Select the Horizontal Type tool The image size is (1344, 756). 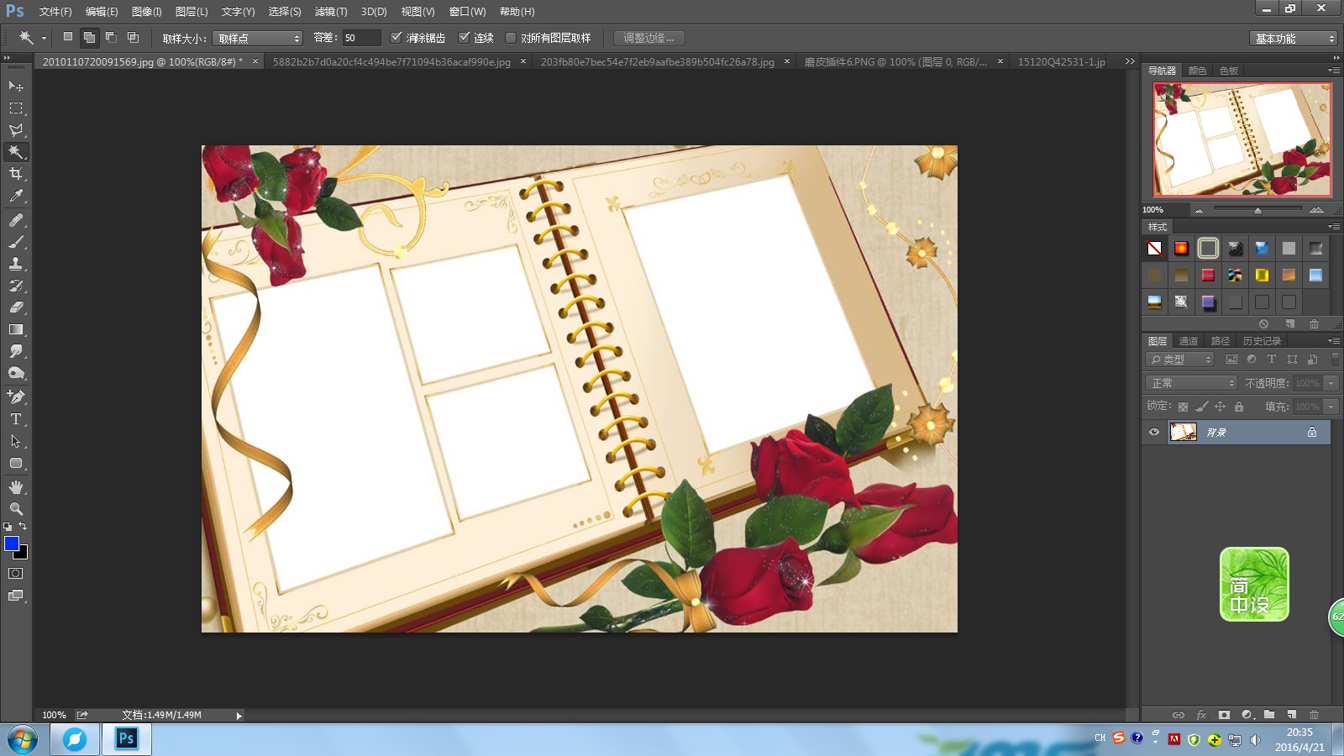pos(16,419)
